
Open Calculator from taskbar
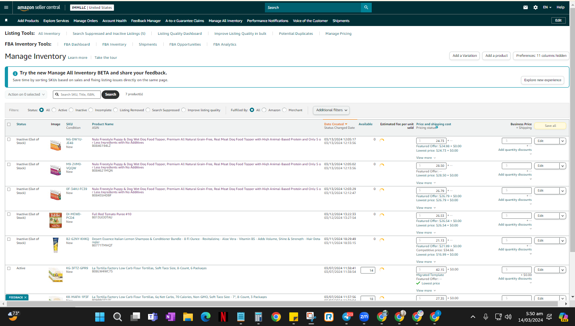(x=258, y=317)
